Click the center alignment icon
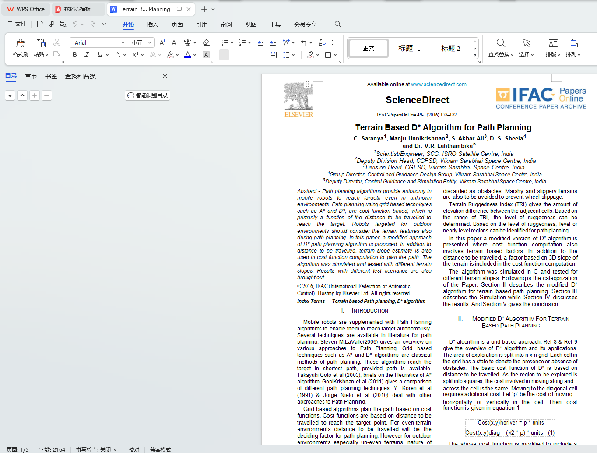597x453 pixels. 236,55
